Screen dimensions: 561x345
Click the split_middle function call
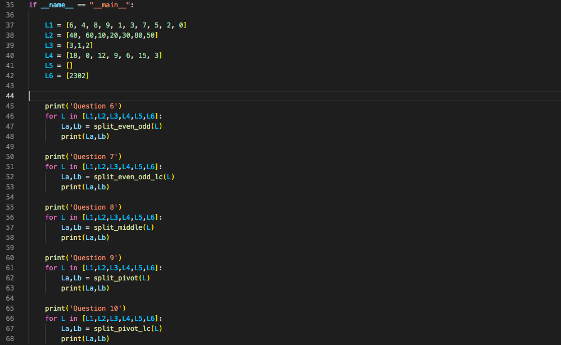coord(119,227)
